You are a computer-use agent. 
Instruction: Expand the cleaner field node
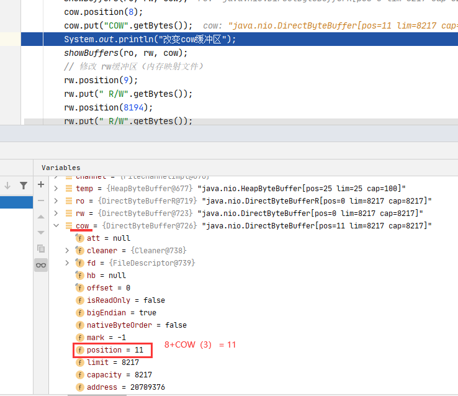(x=67, y=251)
